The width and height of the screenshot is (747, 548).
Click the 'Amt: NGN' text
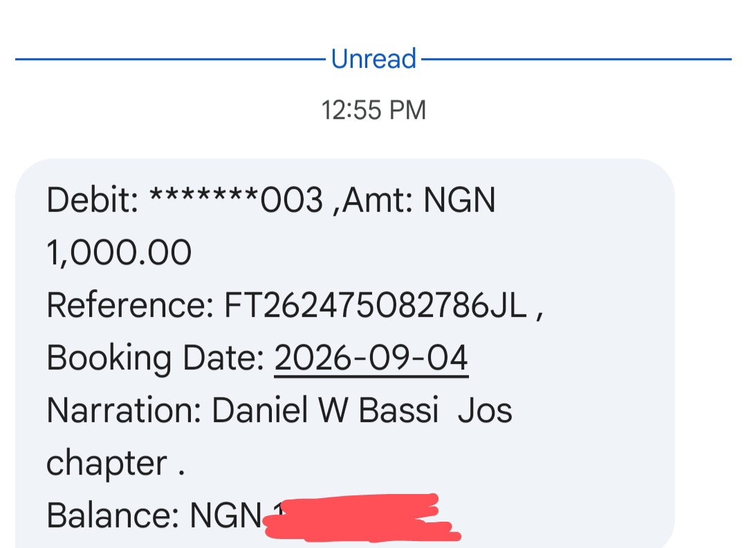point(419,199)
